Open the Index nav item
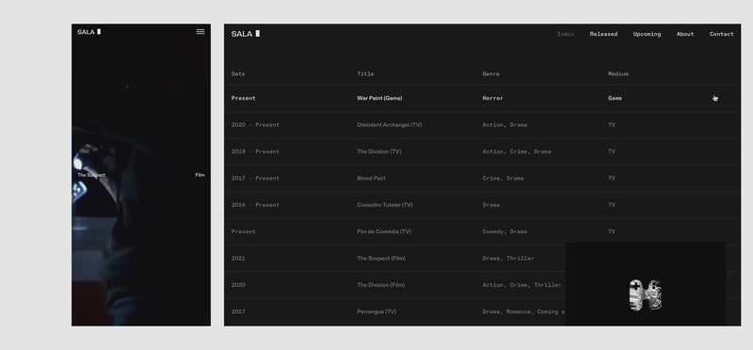 click(566, 34)
